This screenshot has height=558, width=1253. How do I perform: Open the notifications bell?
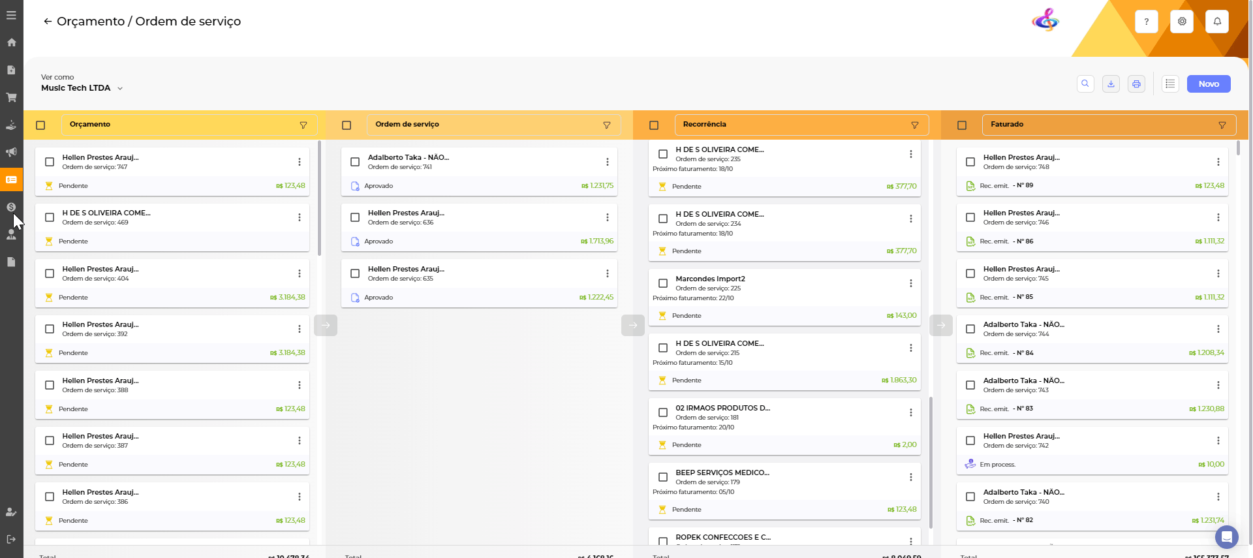tap(1217, 22)
